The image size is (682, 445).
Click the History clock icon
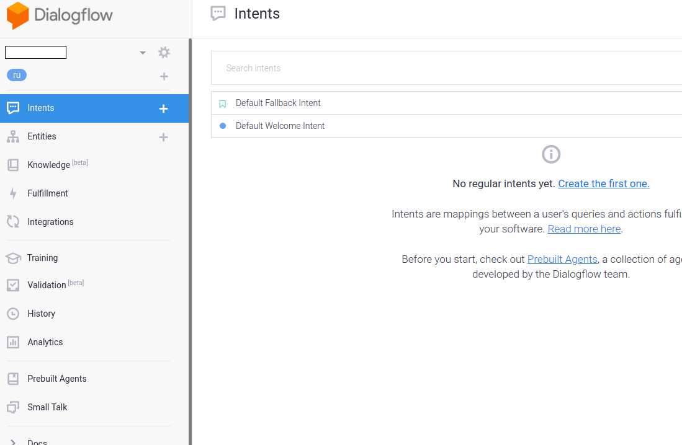coord(13,314)
